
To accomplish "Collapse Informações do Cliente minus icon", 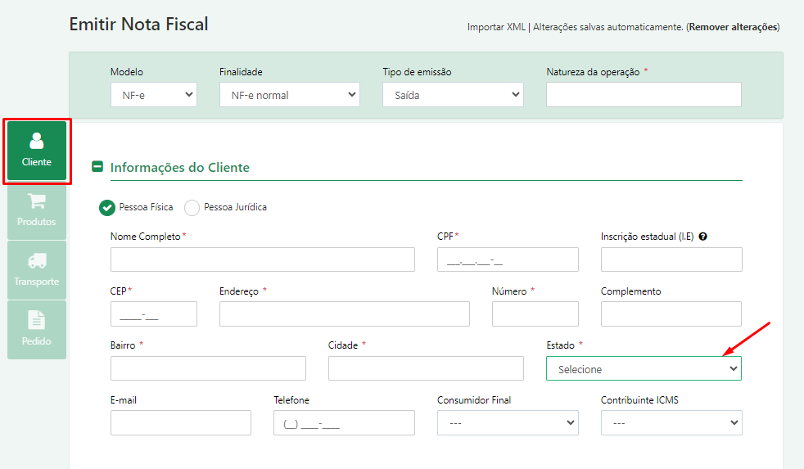I will [97, 167].
